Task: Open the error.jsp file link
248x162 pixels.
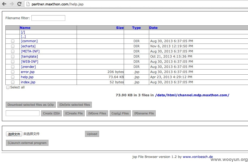Action: pyautogui.click(x=28, y=72)
